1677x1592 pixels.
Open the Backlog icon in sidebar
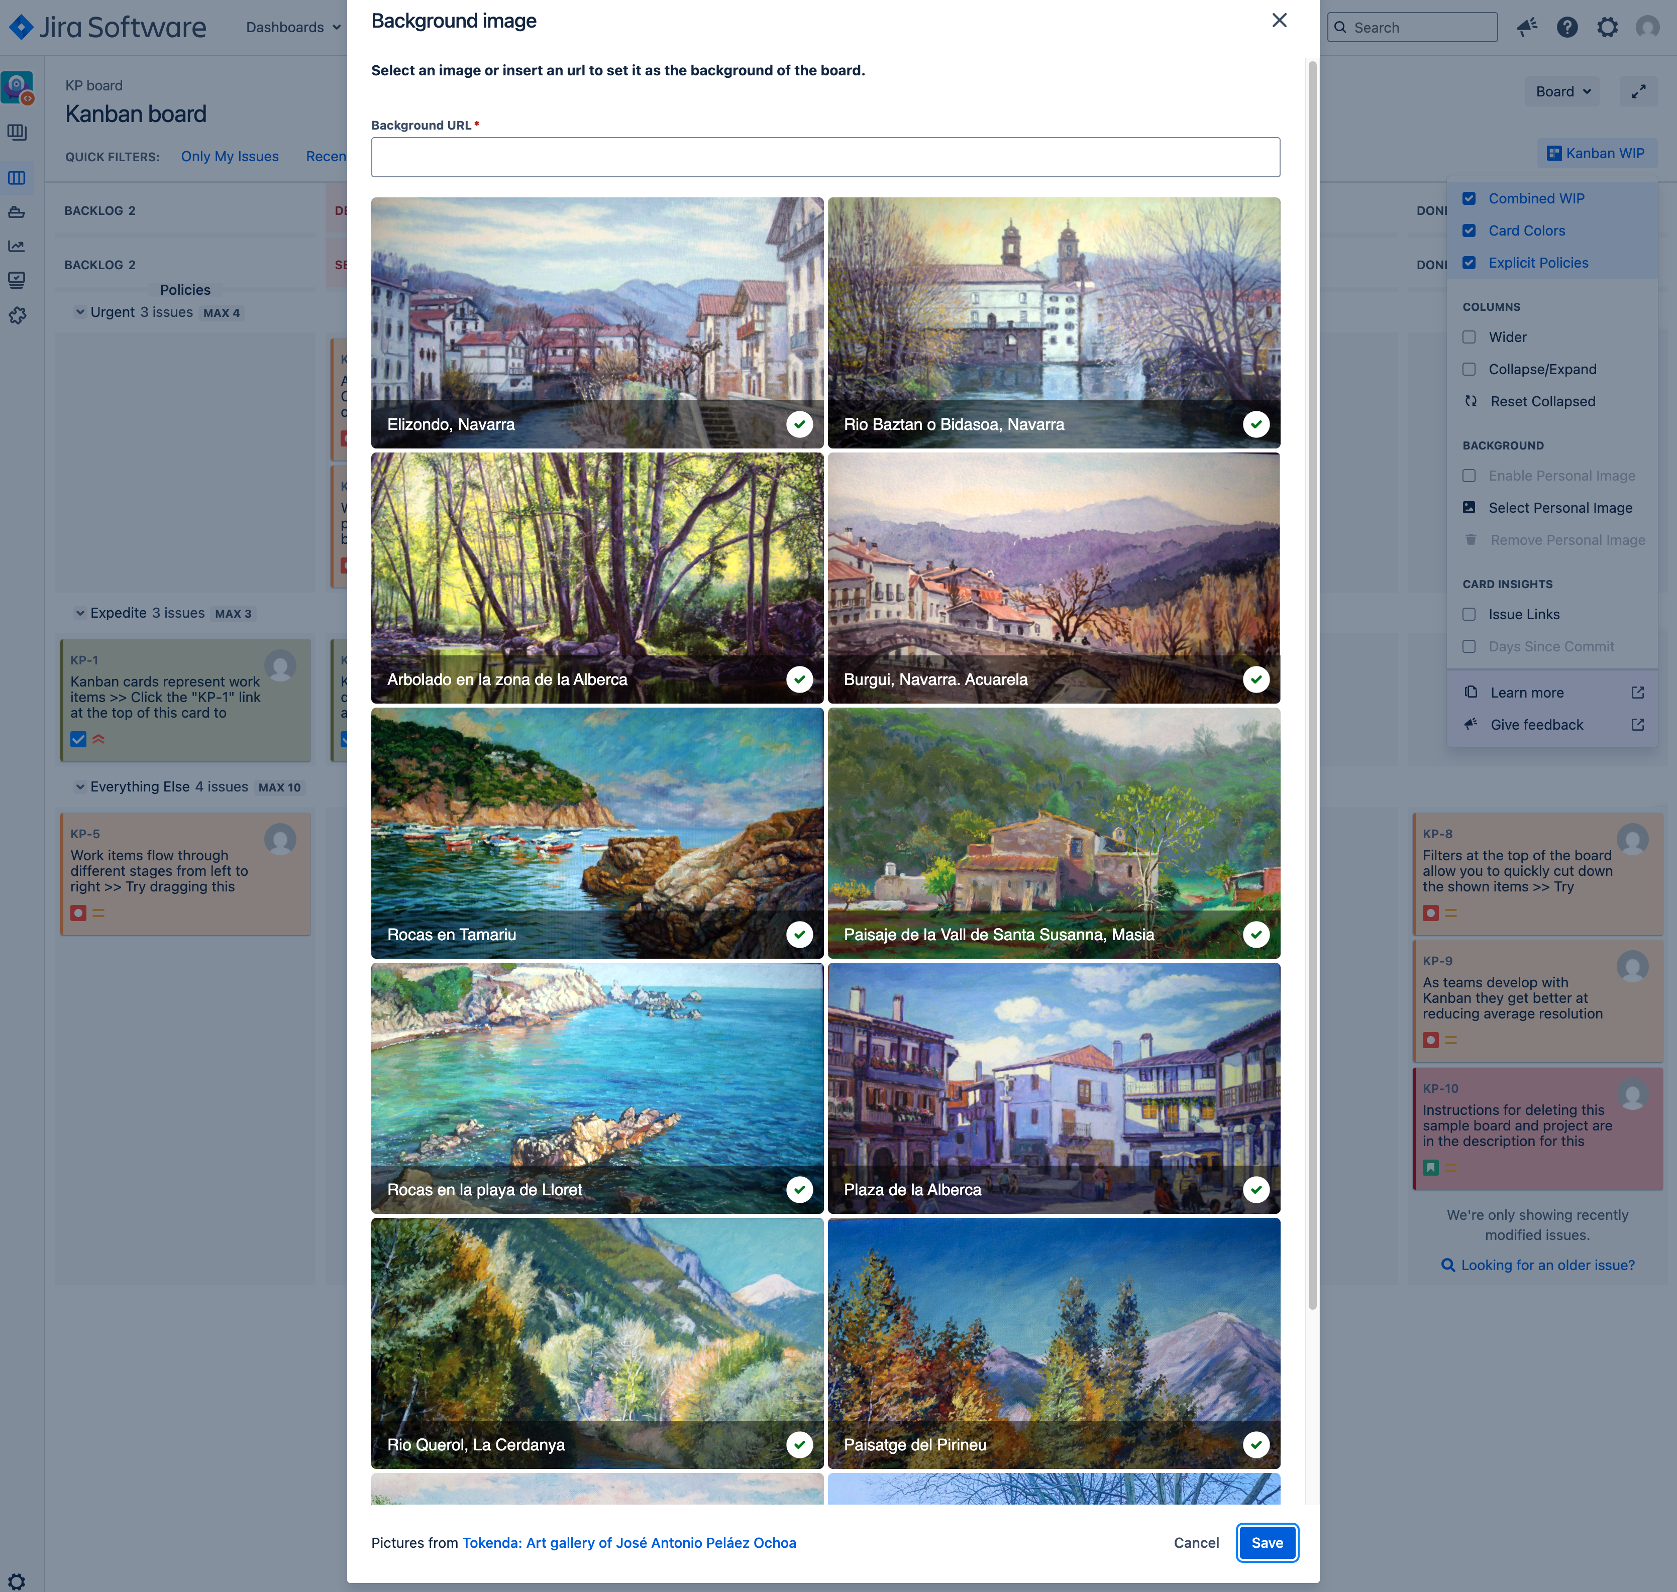coord(17,133)
